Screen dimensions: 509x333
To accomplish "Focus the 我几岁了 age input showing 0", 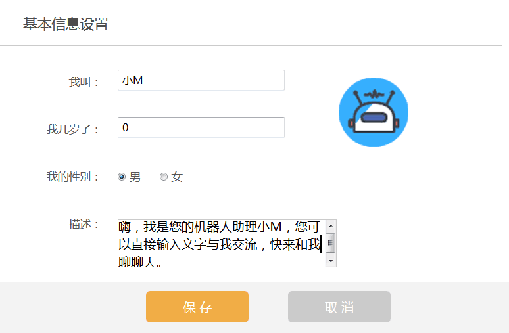I will 201,127.
